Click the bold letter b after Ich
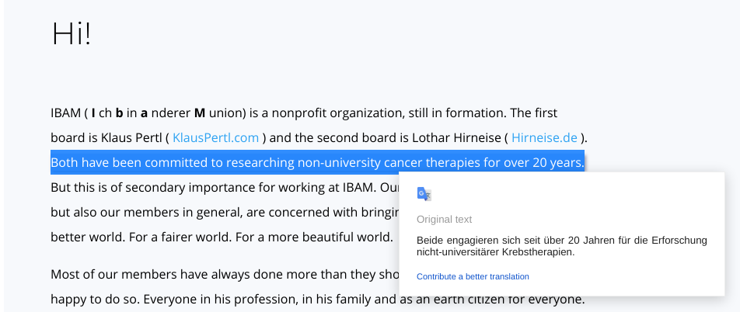 120,113
